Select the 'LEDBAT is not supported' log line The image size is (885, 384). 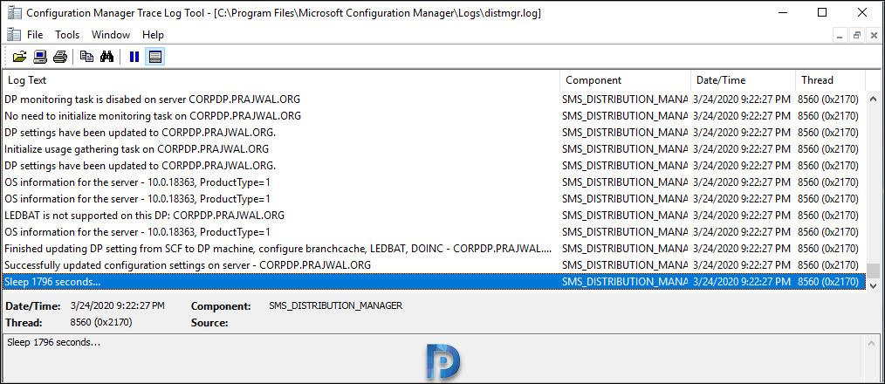[435, 216]
